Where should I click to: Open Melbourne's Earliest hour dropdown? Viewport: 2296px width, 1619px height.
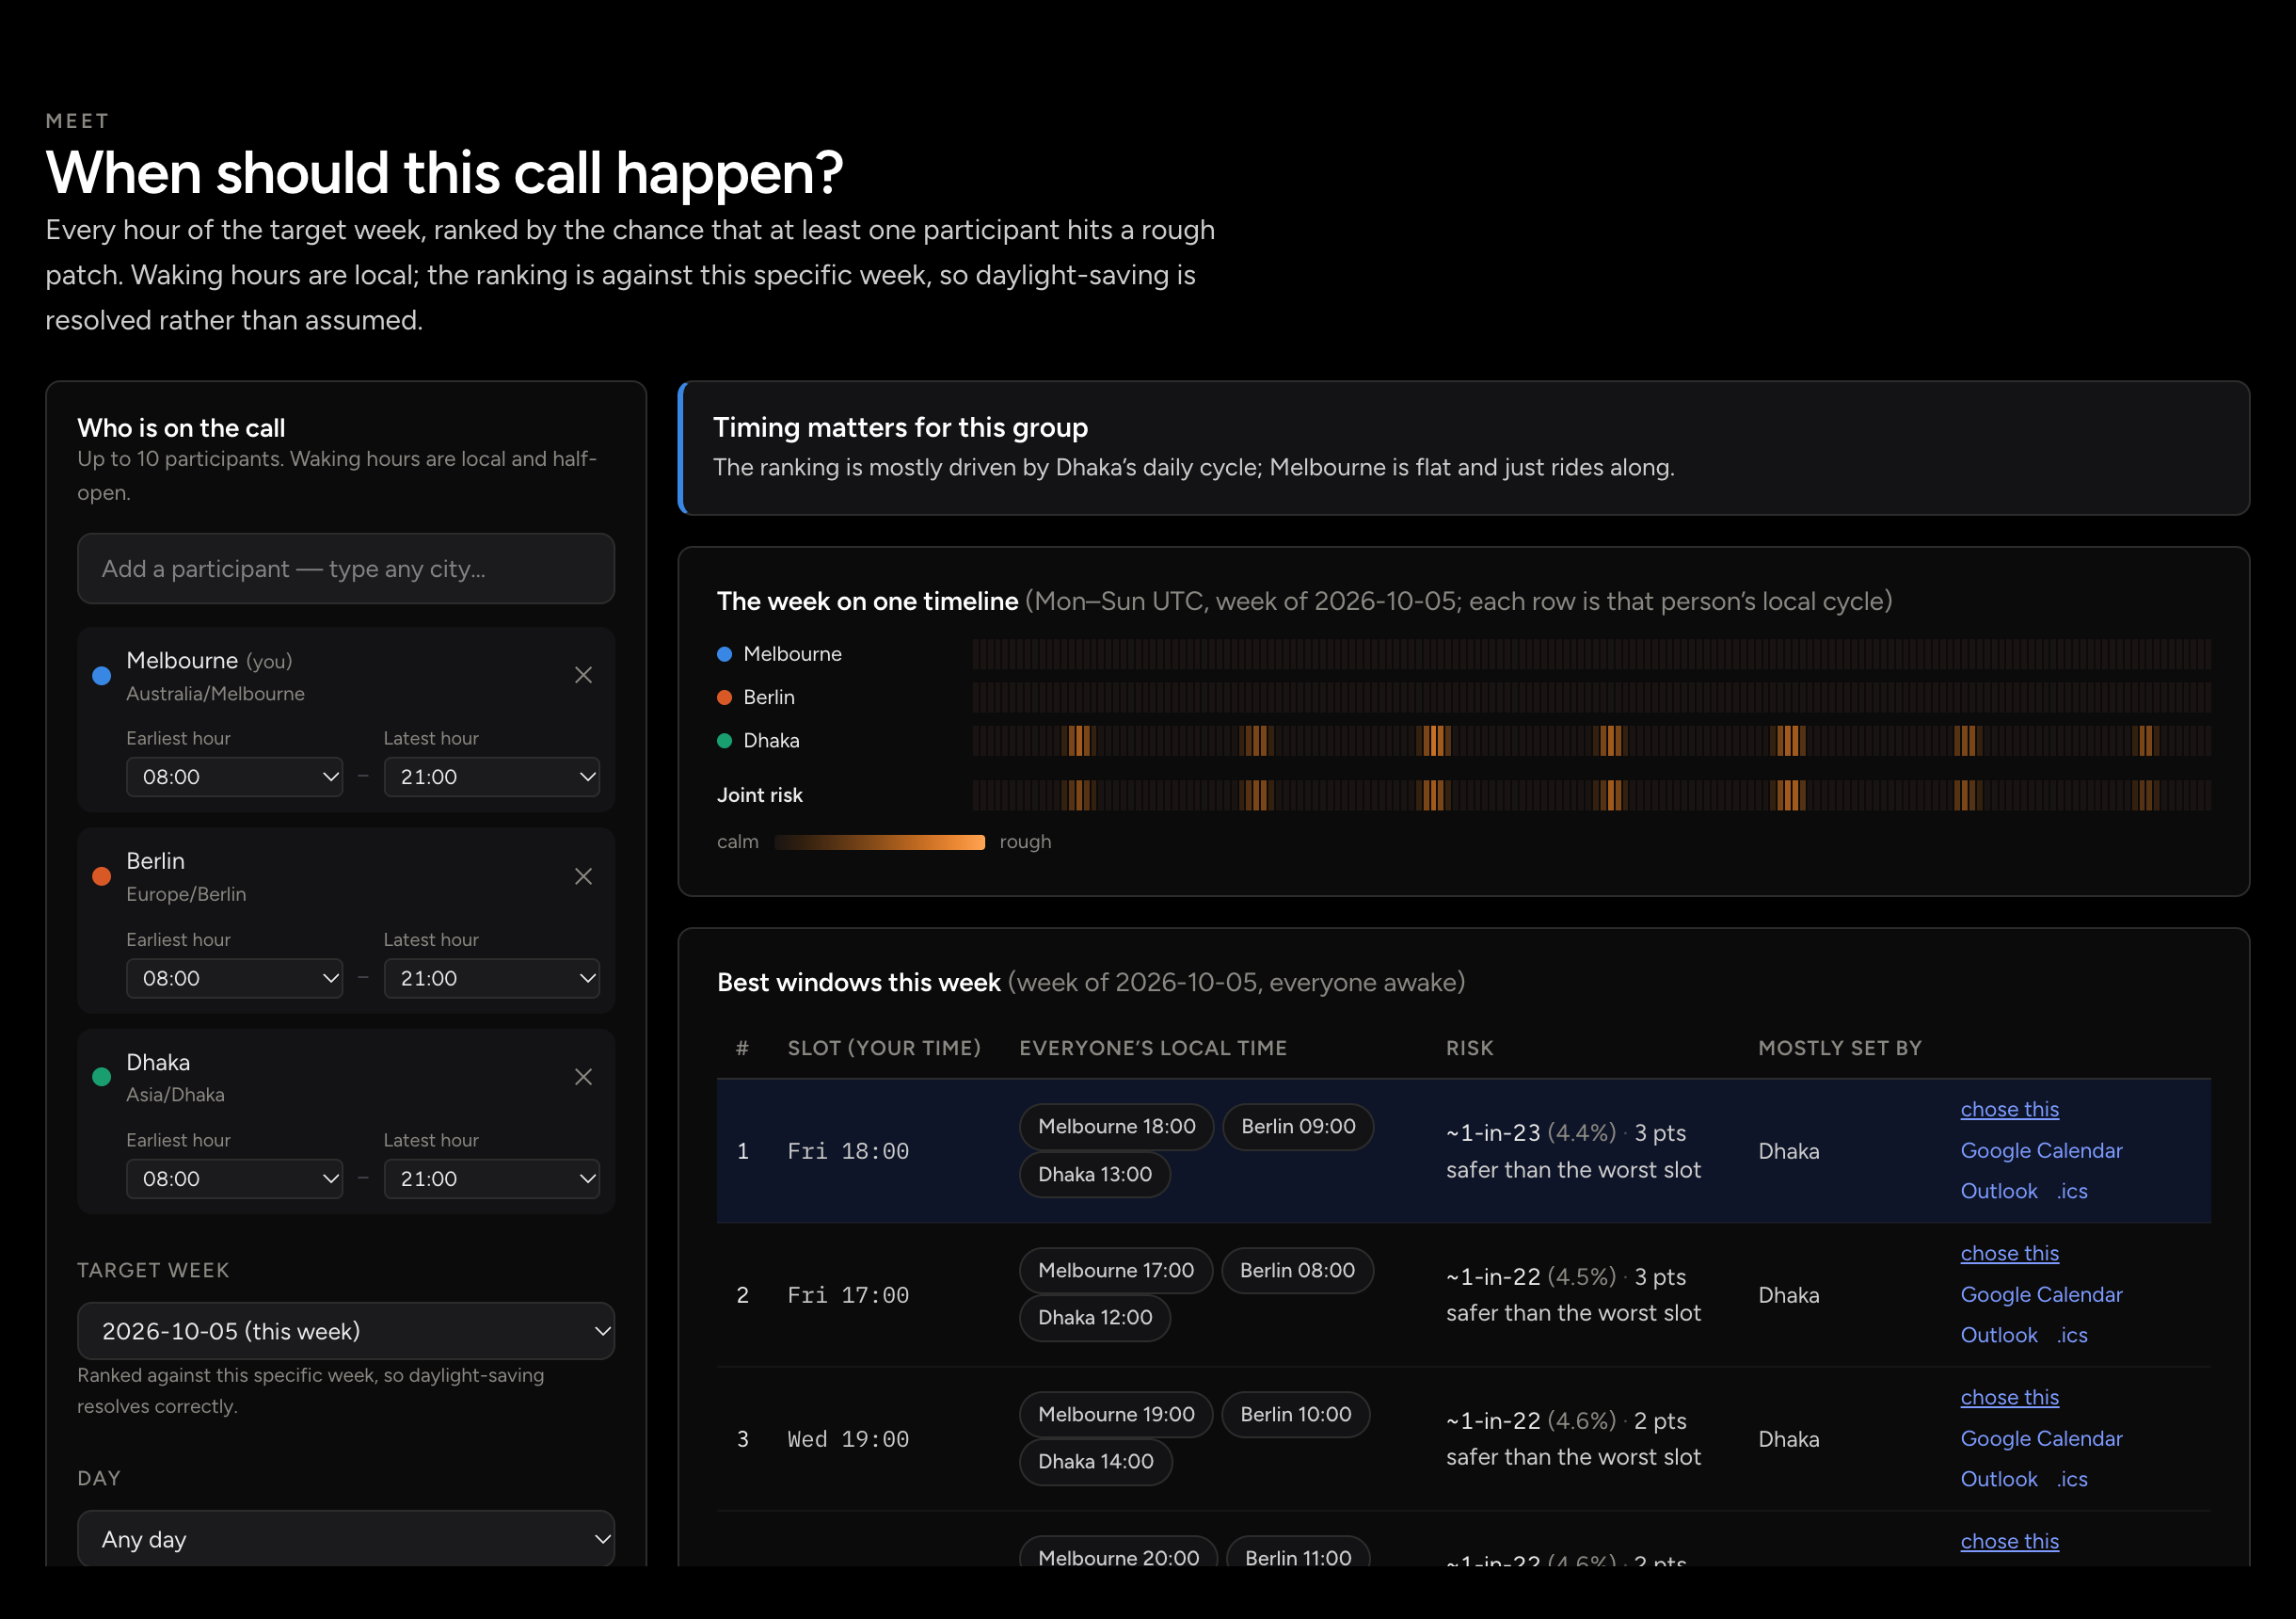(x=234, y=777)
